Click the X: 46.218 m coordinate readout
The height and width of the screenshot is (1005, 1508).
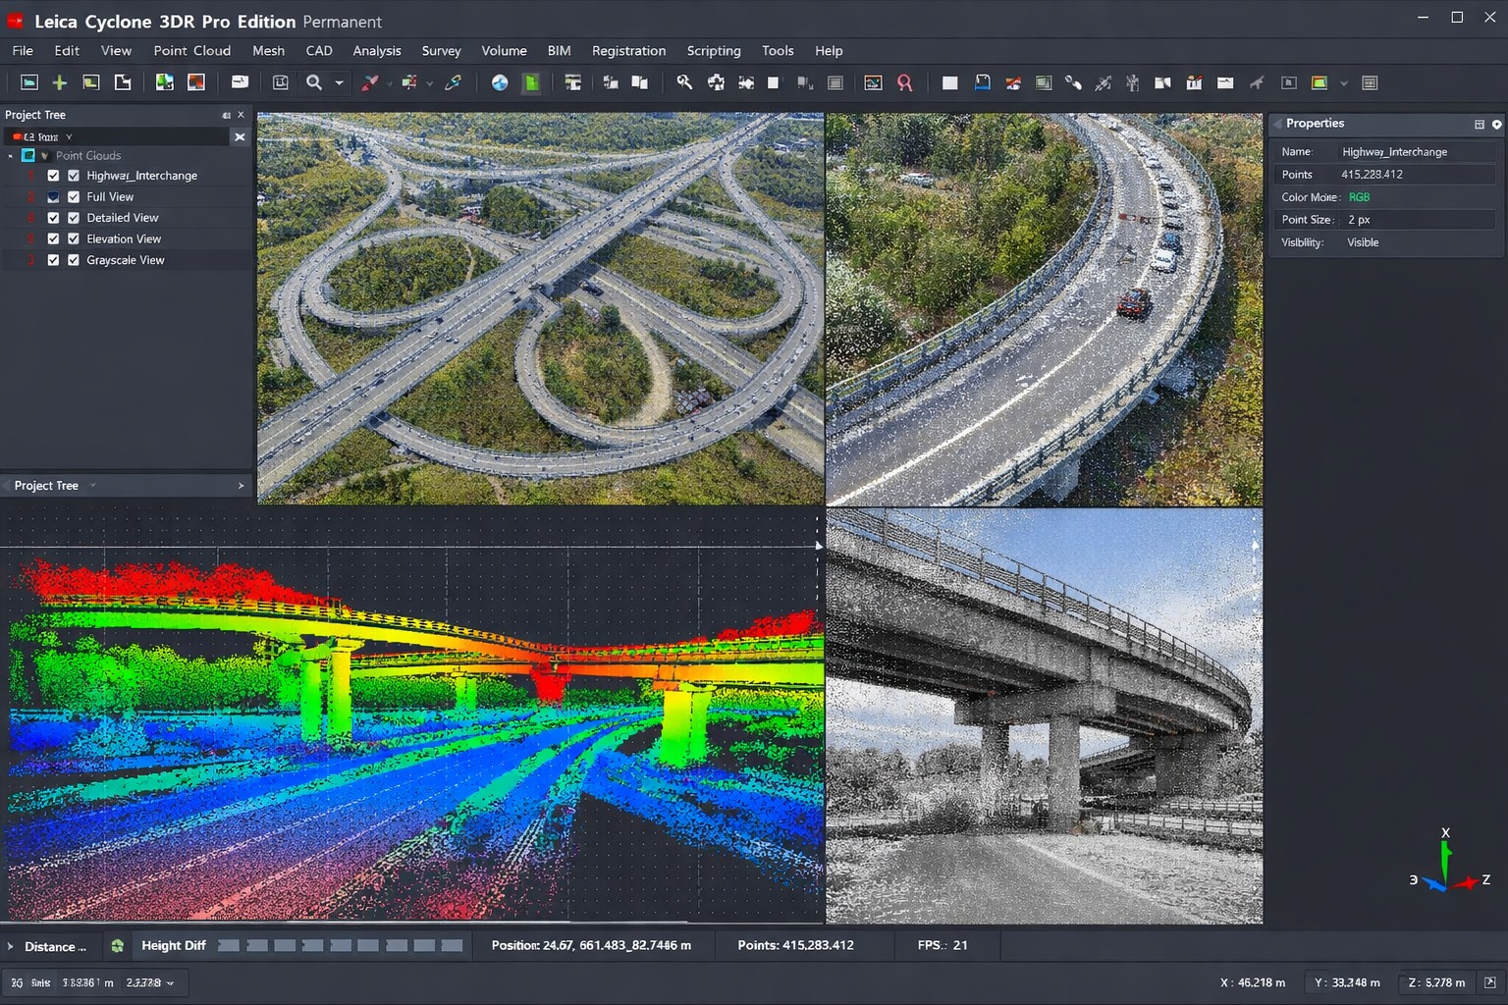point(1253,982)
